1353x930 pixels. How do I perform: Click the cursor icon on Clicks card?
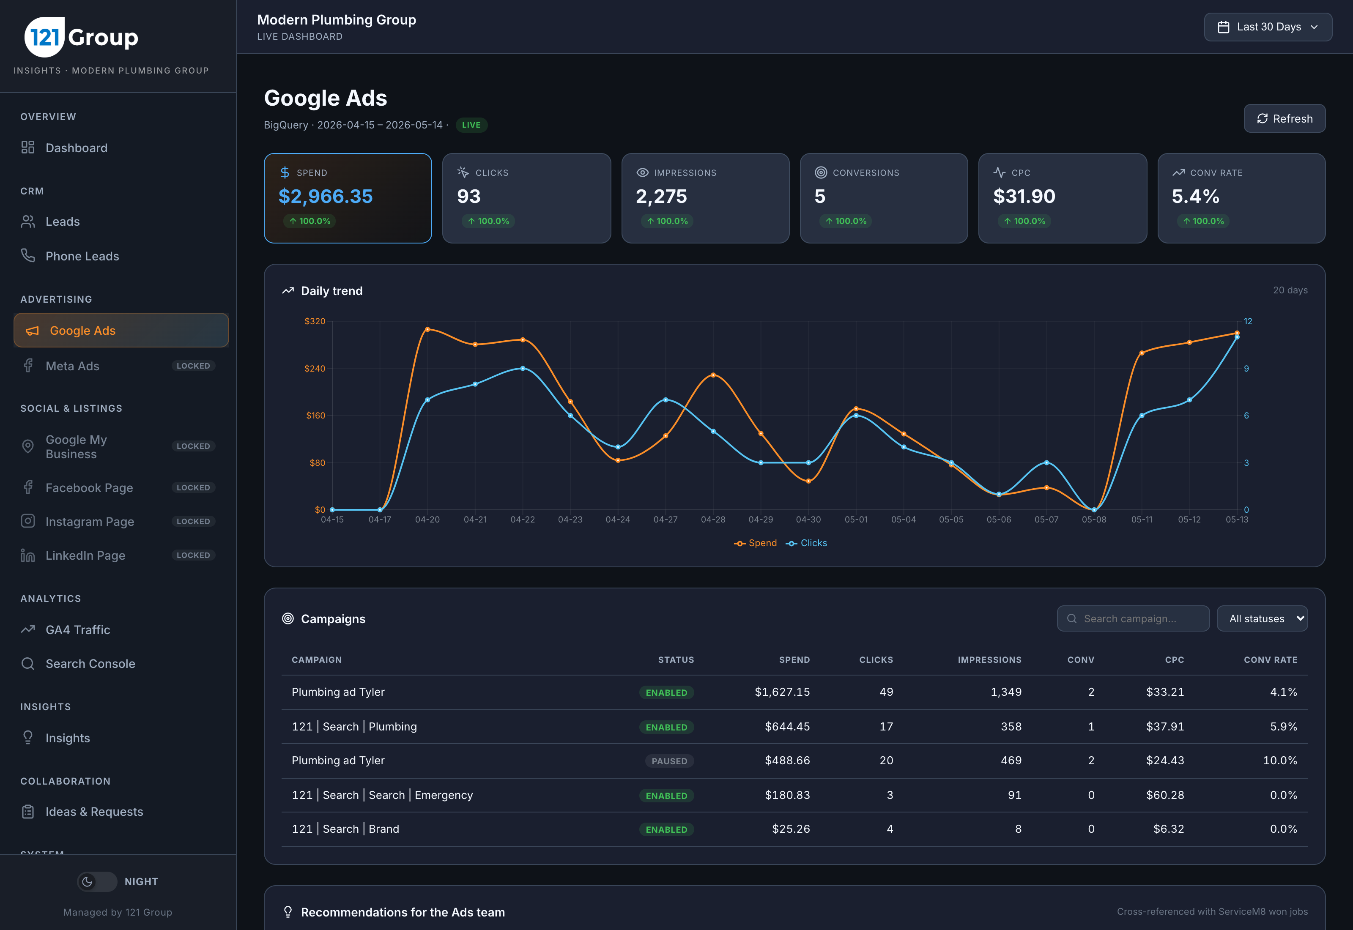pyautogui.click(x=463, y=172)
